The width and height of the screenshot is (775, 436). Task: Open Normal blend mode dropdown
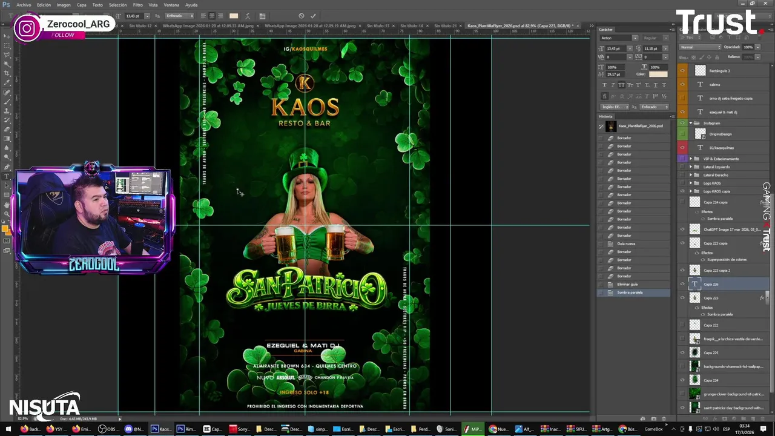[x=701, y=47]
